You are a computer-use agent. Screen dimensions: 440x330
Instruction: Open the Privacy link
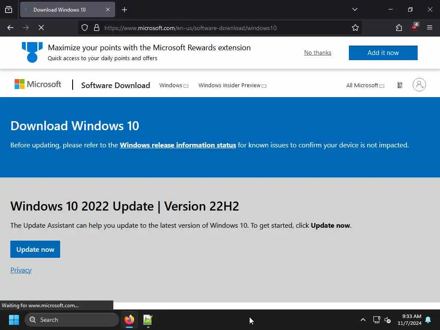(21, 270)
